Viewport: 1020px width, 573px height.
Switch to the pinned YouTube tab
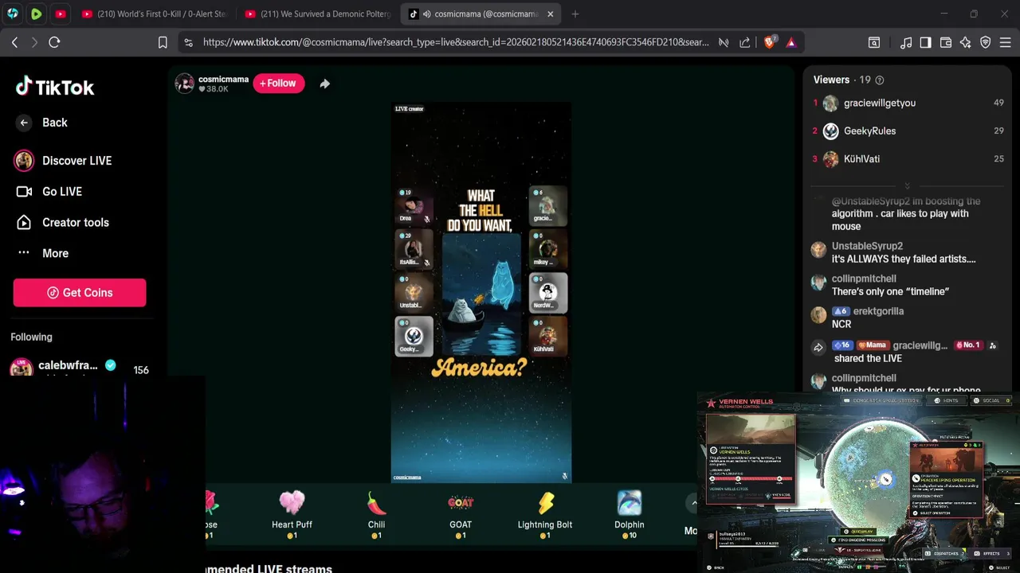pyautogui.click(x=61, y=14)
